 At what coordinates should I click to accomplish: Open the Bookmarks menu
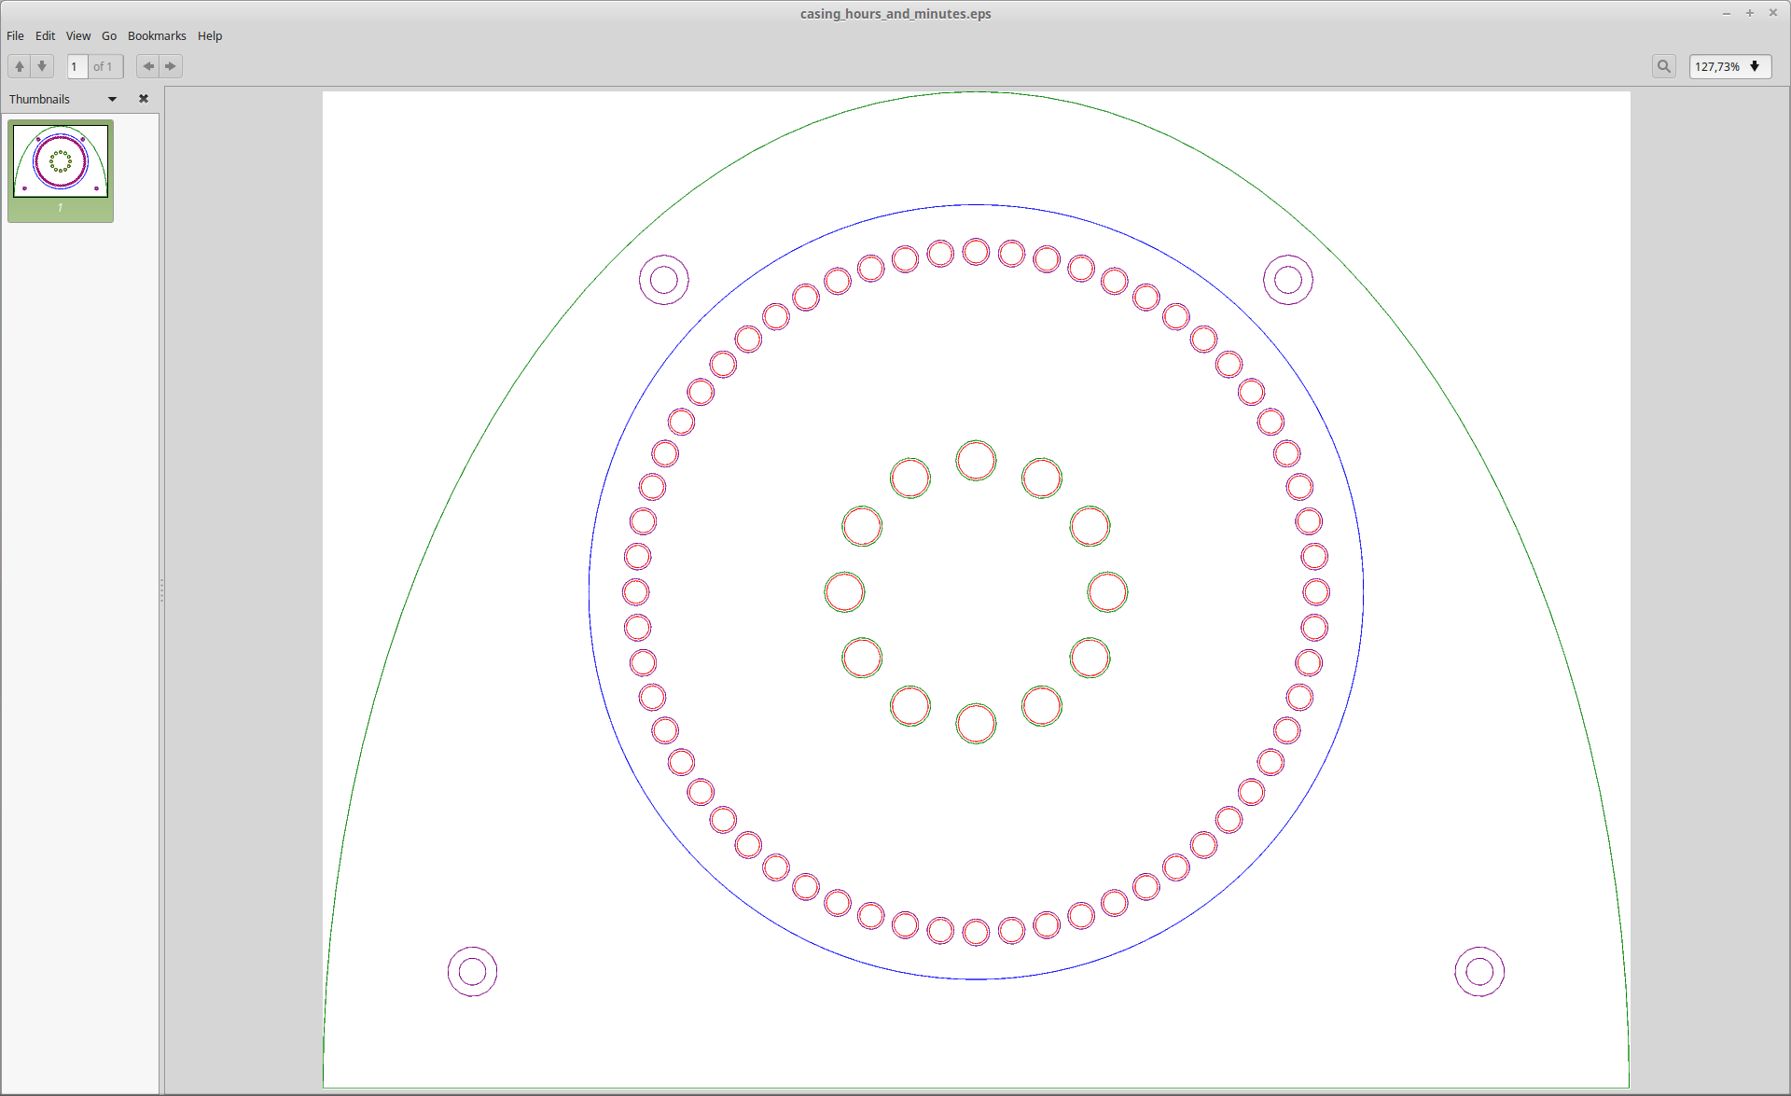[x=157, y=35]
